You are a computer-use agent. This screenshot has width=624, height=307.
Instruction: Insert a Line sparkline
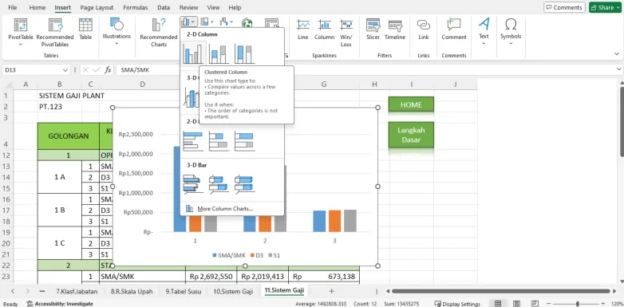(x=303, y=29)
